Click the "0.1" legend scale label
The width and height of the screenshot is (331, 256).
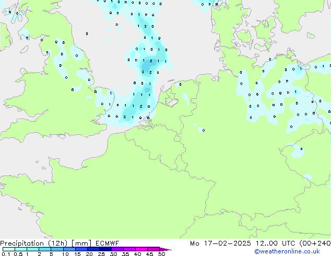[x=6, y=254]
